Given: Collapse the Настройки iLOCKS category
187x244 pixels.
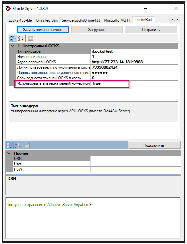Looking at the screenshot, I should (12, 46).
